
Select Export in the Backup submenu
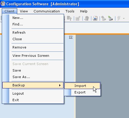(82, 92)
